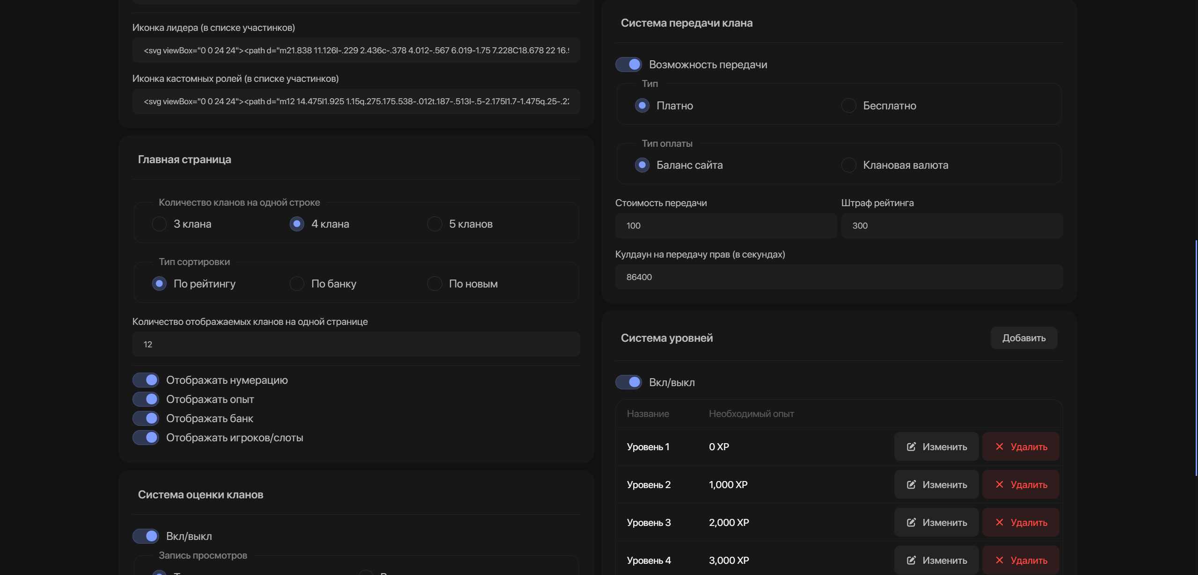
Task: Toggle Отображать банк switch
Action: (146, 418)
